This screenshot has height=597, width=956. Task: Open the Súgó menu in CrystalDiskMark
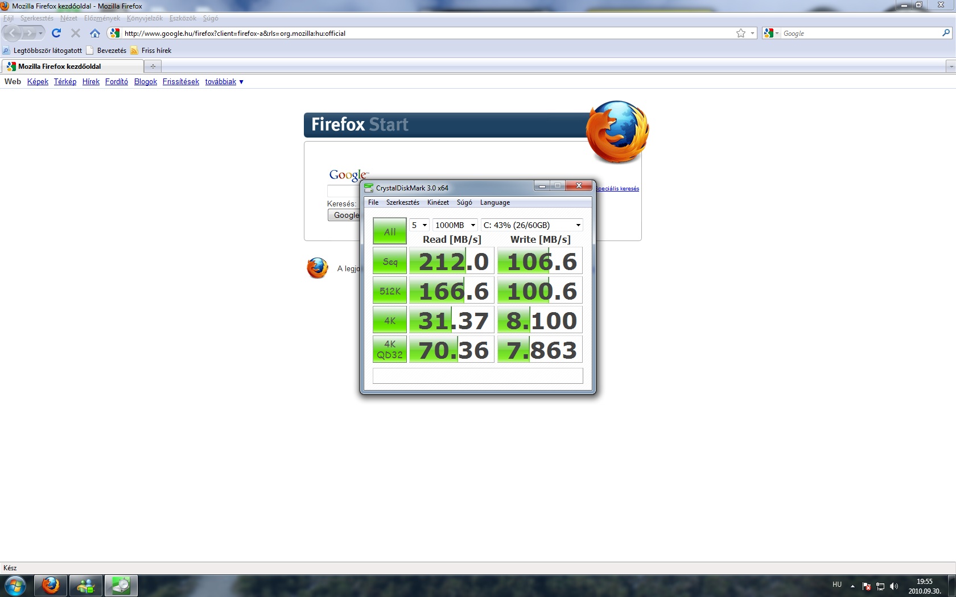464,202
